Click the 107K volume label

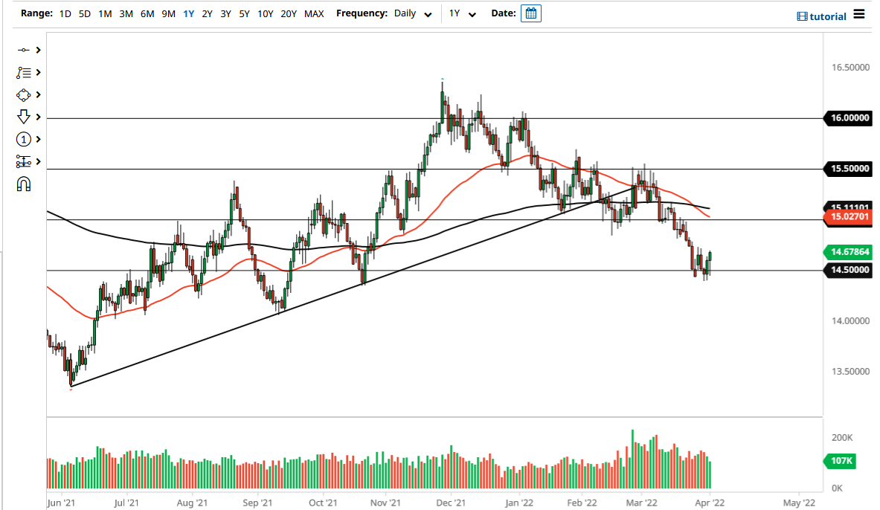[839, 462]
